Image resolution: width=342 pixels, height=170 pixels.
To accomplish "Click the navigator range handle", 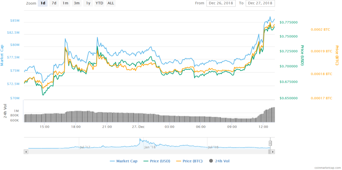I will pyautogui.click(x=271, y=143).
